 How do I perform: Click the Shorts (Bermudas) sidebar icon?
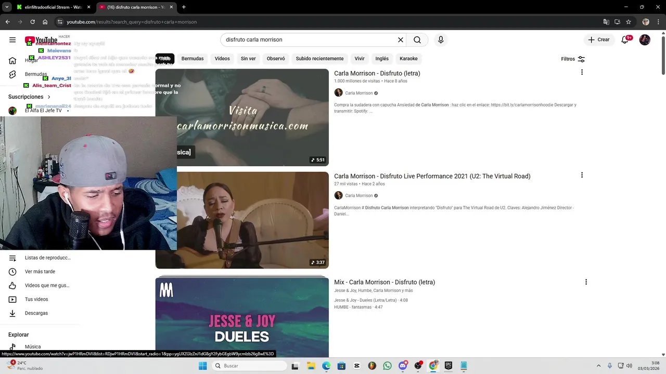click(12, 74)
